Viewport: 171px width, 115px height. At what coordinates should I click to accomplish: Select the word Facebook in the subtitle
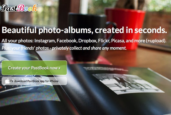coord(67,41)
